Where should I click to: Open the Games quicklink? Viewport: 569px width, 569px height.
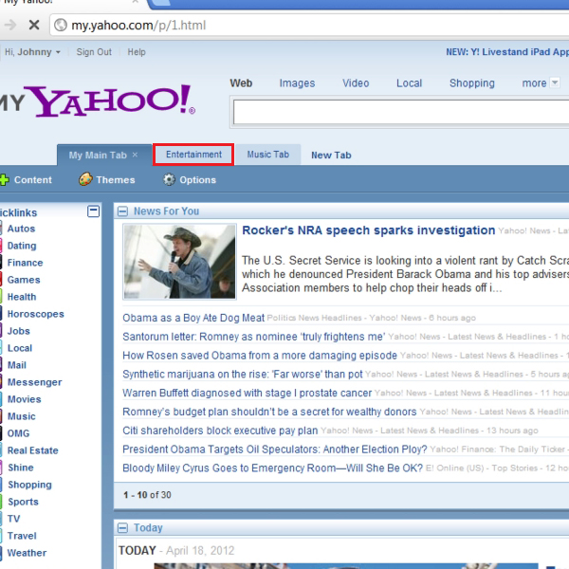24,280
